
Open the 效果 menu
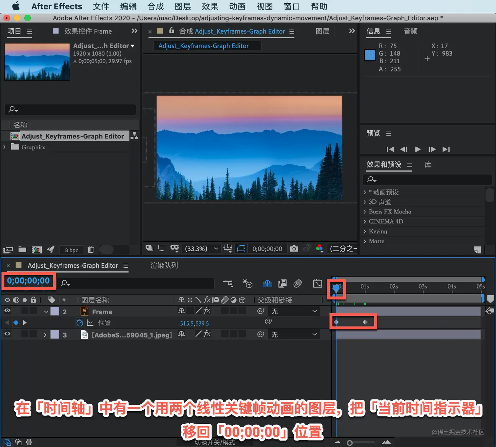[210, 6]
